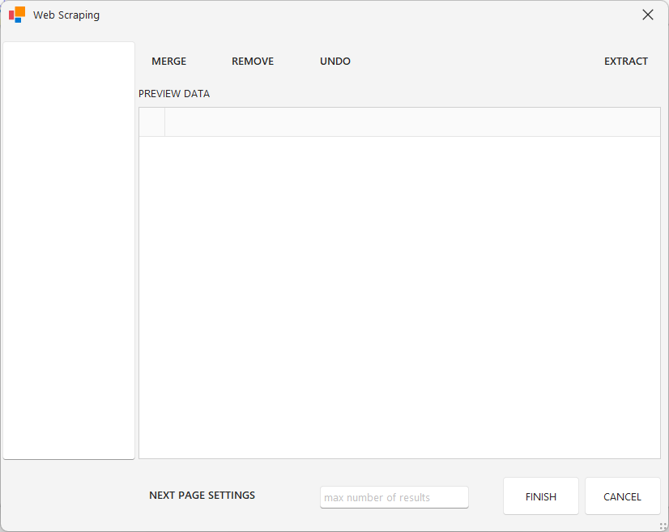
Task: Click empty toolbar space between UNDO and EXTRACT
Action: point(478,62)
